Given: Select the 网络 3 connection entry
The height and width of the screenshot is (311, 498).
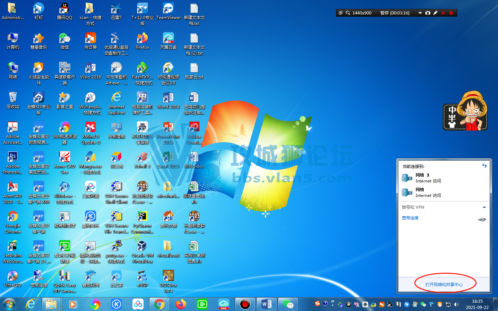Looking at the screenshot, I should (x=444, y=178).
